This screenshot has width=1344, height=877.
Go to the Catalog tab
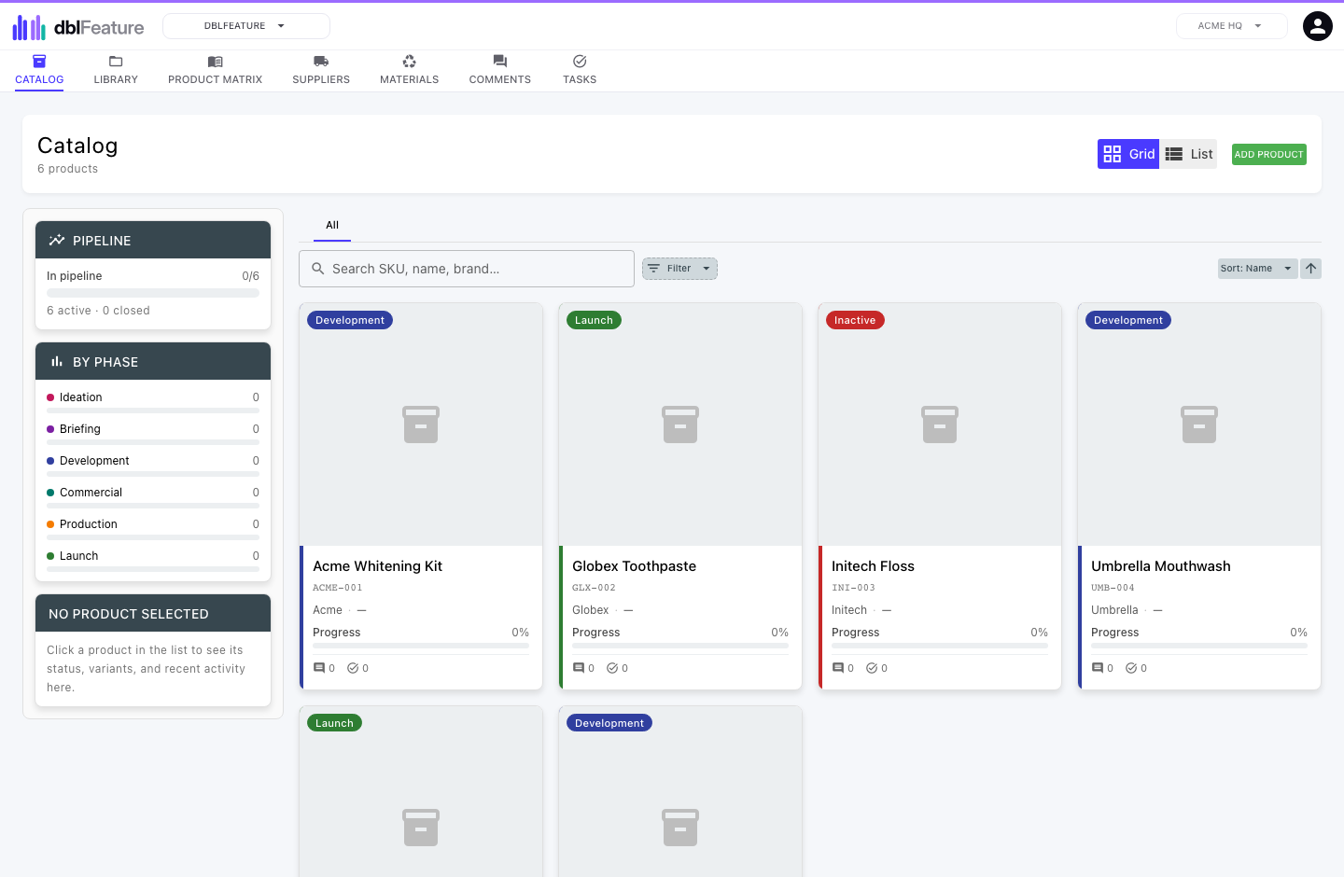(39, 70)
